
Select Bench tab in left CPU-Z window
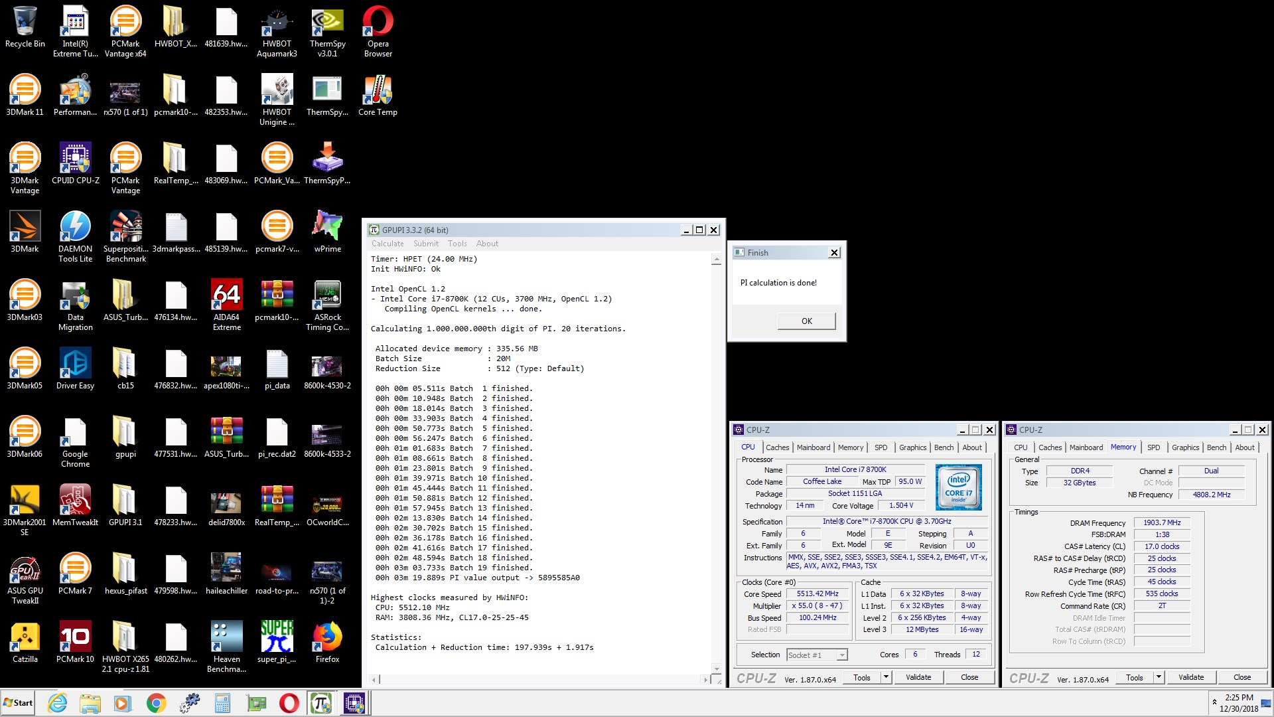[x=944, y=447]
